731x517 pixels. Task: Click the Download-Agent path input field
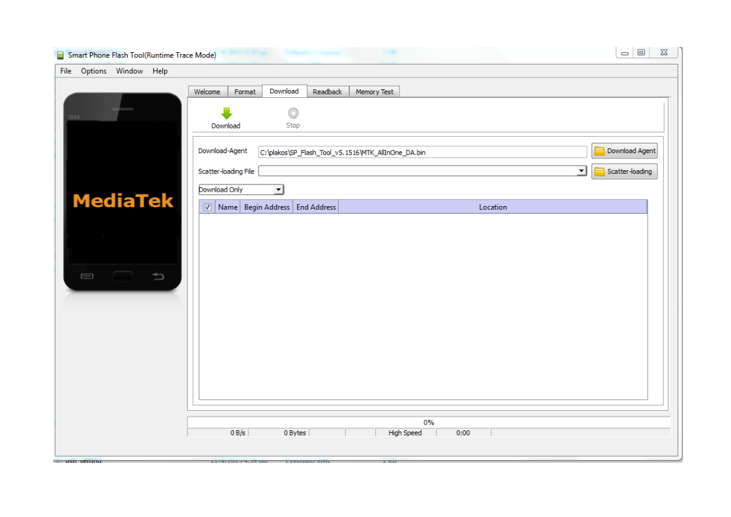tap(422, 152)
